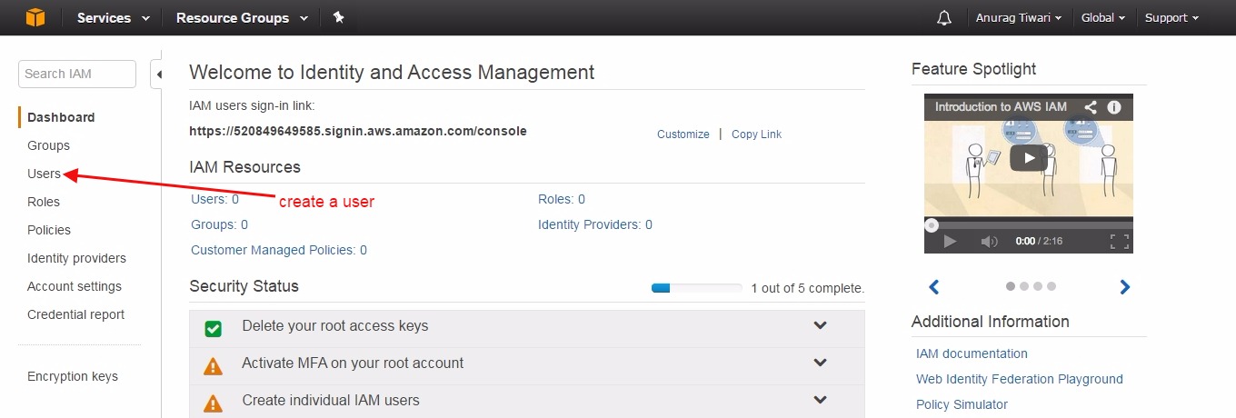Expand Activate MFA on your root account
This screenshot has height=418, width=1236.
820,363
